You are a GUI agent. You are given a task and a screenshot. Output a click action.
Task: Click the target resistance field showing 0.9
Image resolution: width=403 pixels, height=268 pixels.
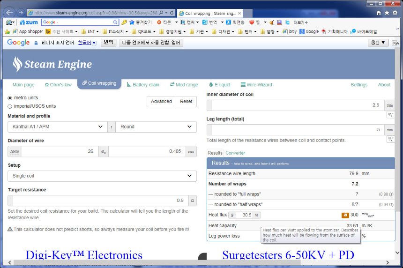(x=100, y=201)
